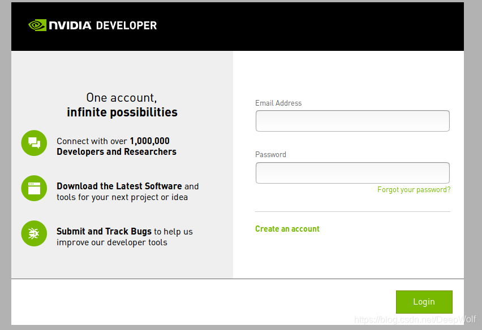The height and width of the screenshot is (330, 482).
Task: Click 'Download the Latest Software' text
Action: point(119,186)
